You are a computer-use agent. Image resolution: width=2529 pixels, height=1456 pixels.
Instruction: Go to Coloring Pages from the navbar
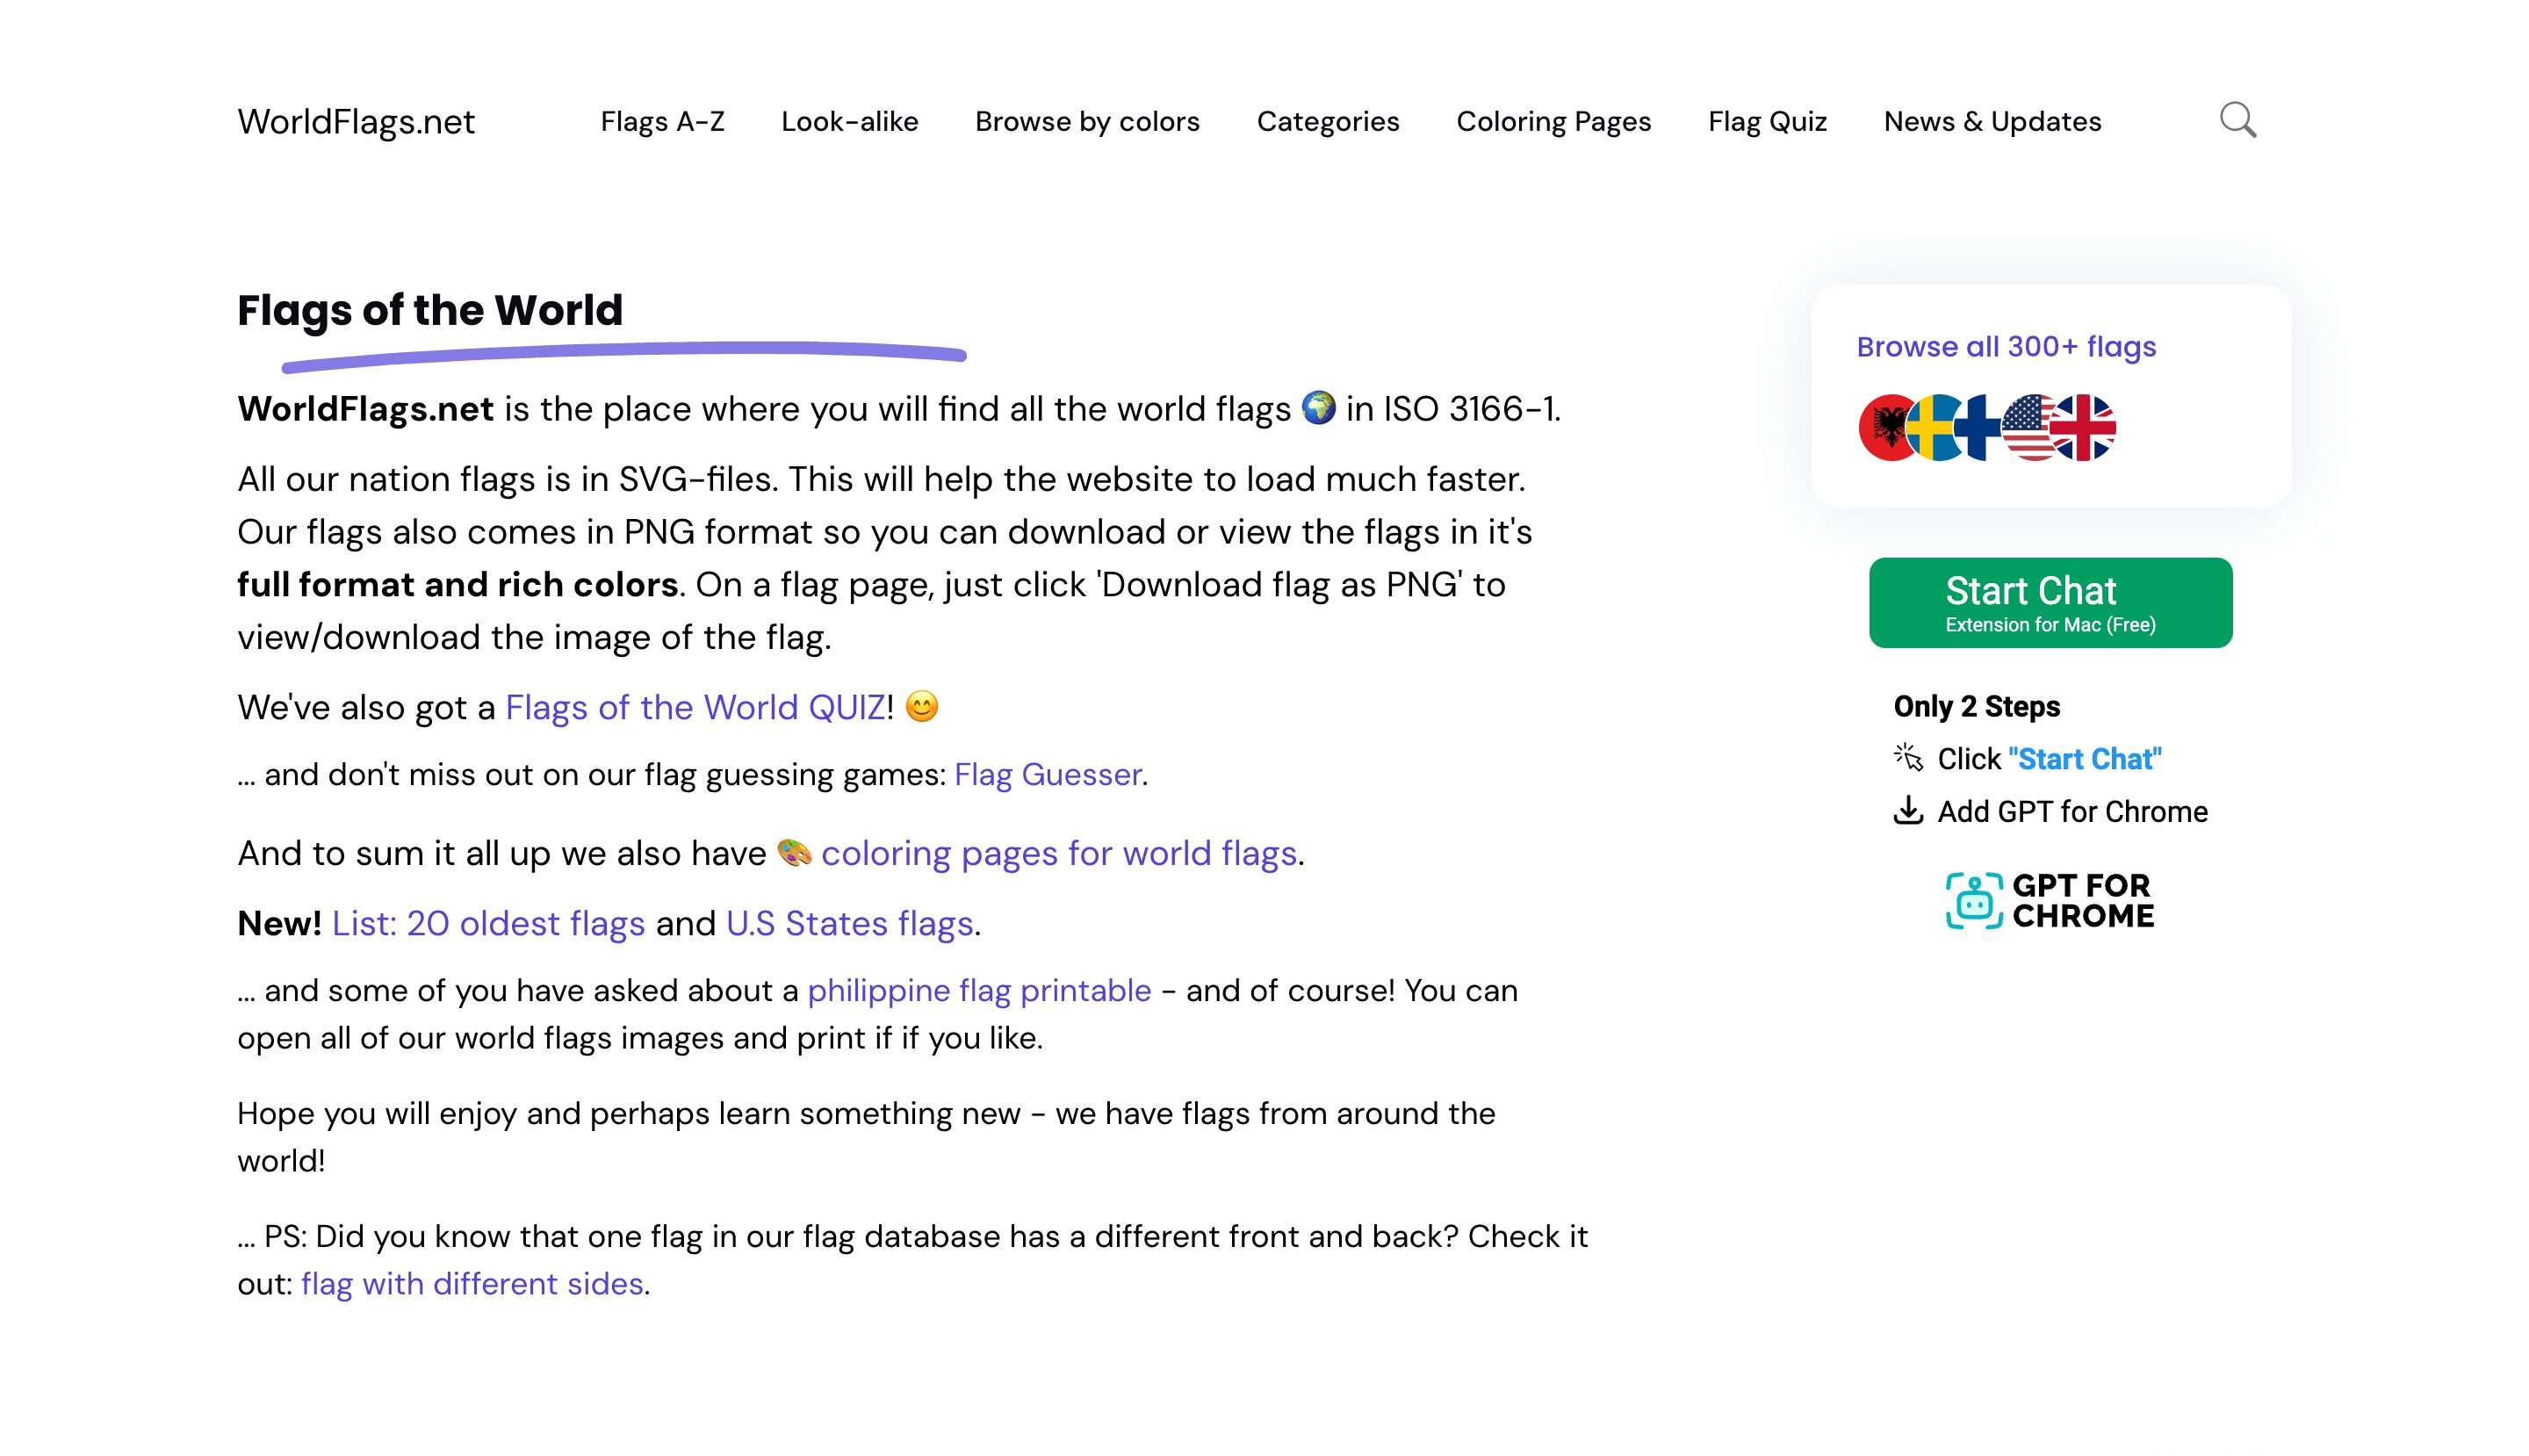pos(1553,121)
